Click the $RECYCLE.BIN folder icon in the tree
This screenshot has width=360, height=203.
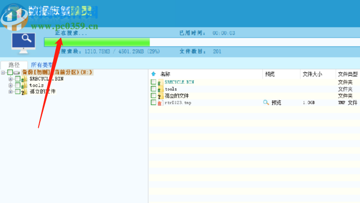tap(24, 79)
